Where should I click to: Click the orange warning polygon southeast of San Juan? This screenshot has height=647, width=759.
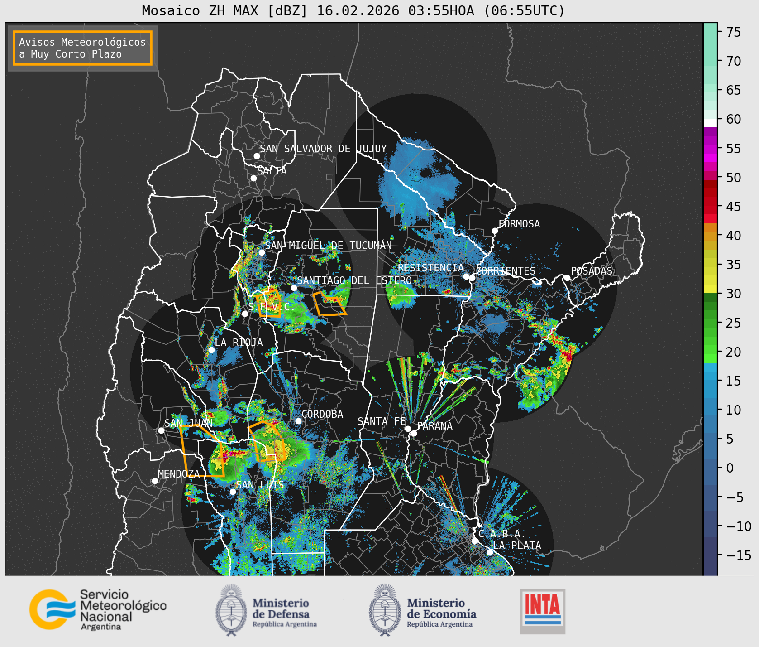(x=202, y=451)
